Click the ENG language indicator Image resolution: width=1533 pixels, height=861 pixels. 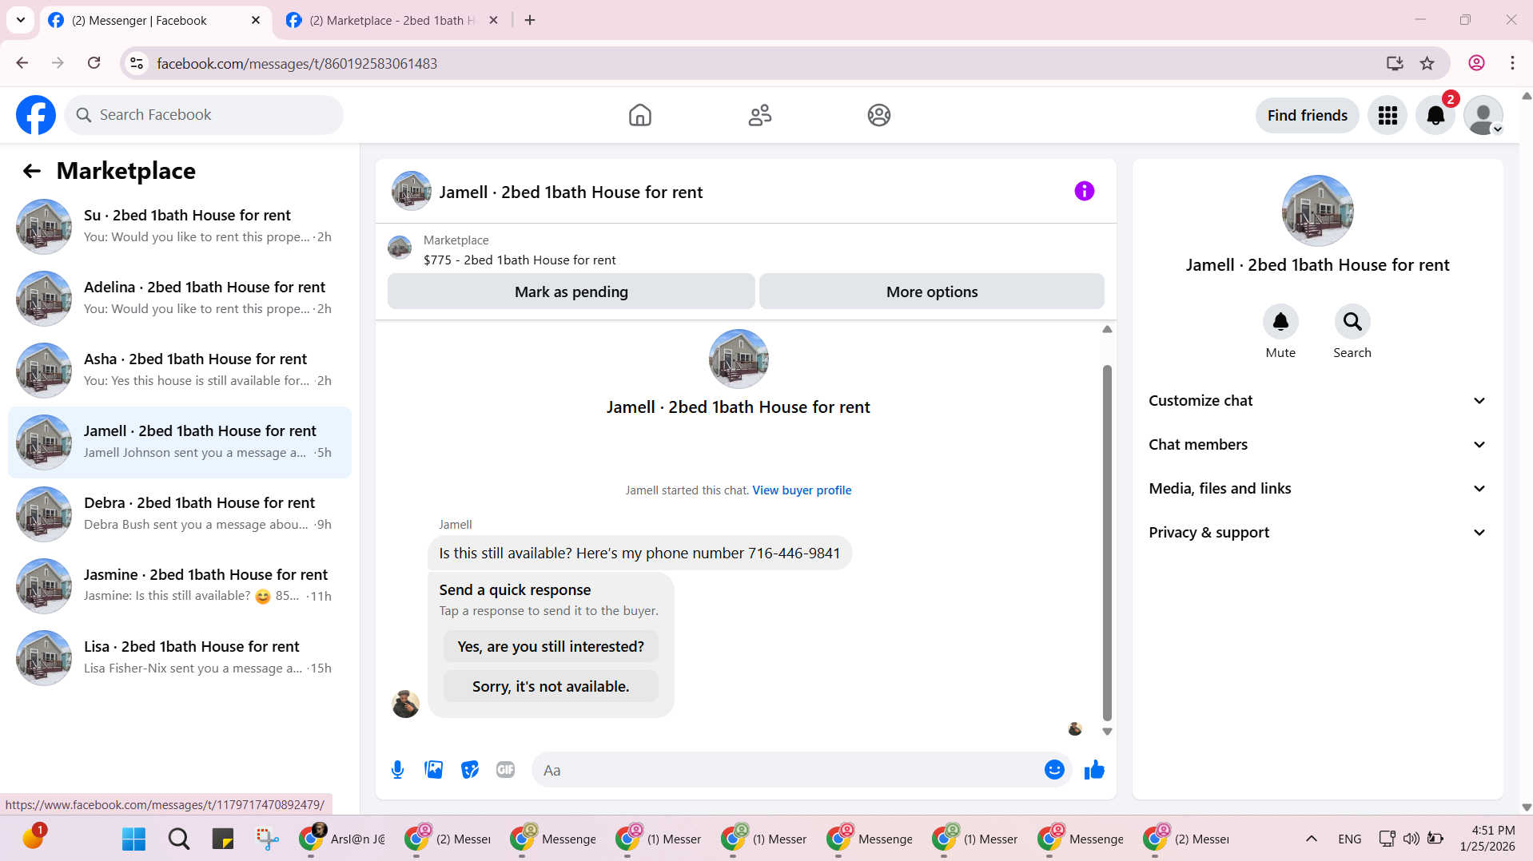point(1349,839)
